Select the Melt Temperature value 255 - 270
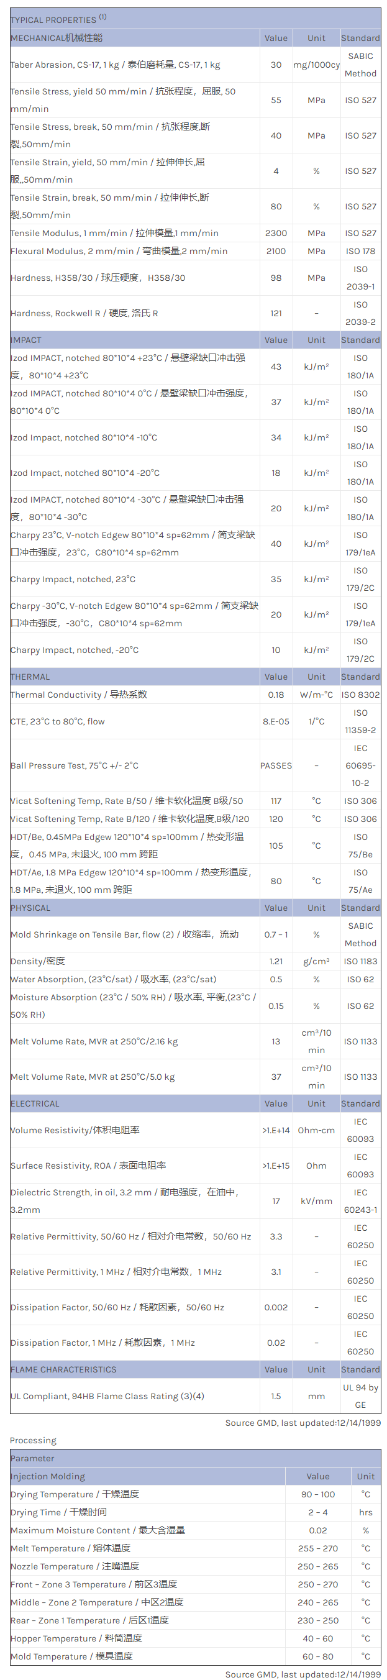Viewport: 387px width, 1680px height. click(x=317, y=1548)
